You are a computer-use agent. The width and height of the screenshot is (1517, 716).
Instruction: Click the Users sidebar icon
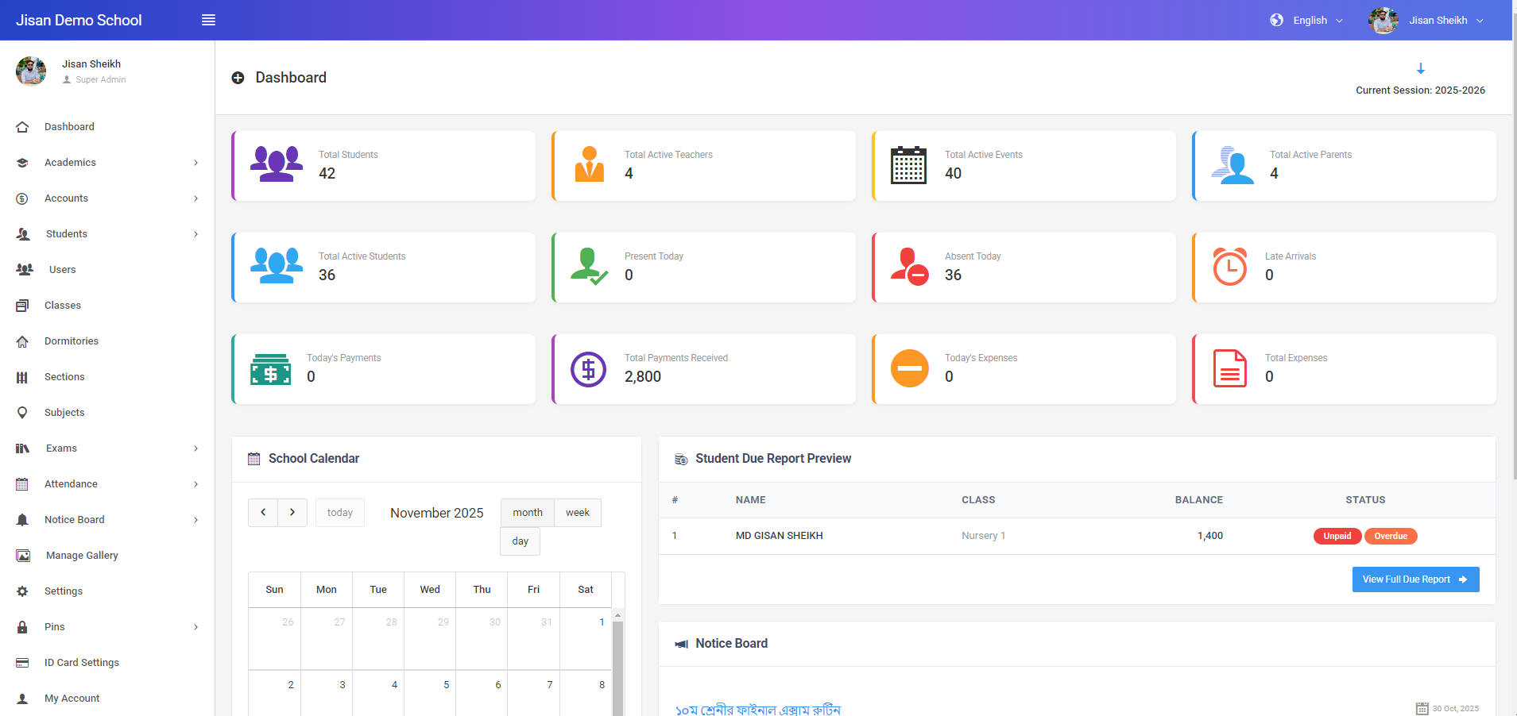23,269
